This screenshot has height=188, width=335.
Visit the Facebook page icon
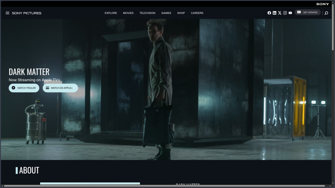pos(269,13)
